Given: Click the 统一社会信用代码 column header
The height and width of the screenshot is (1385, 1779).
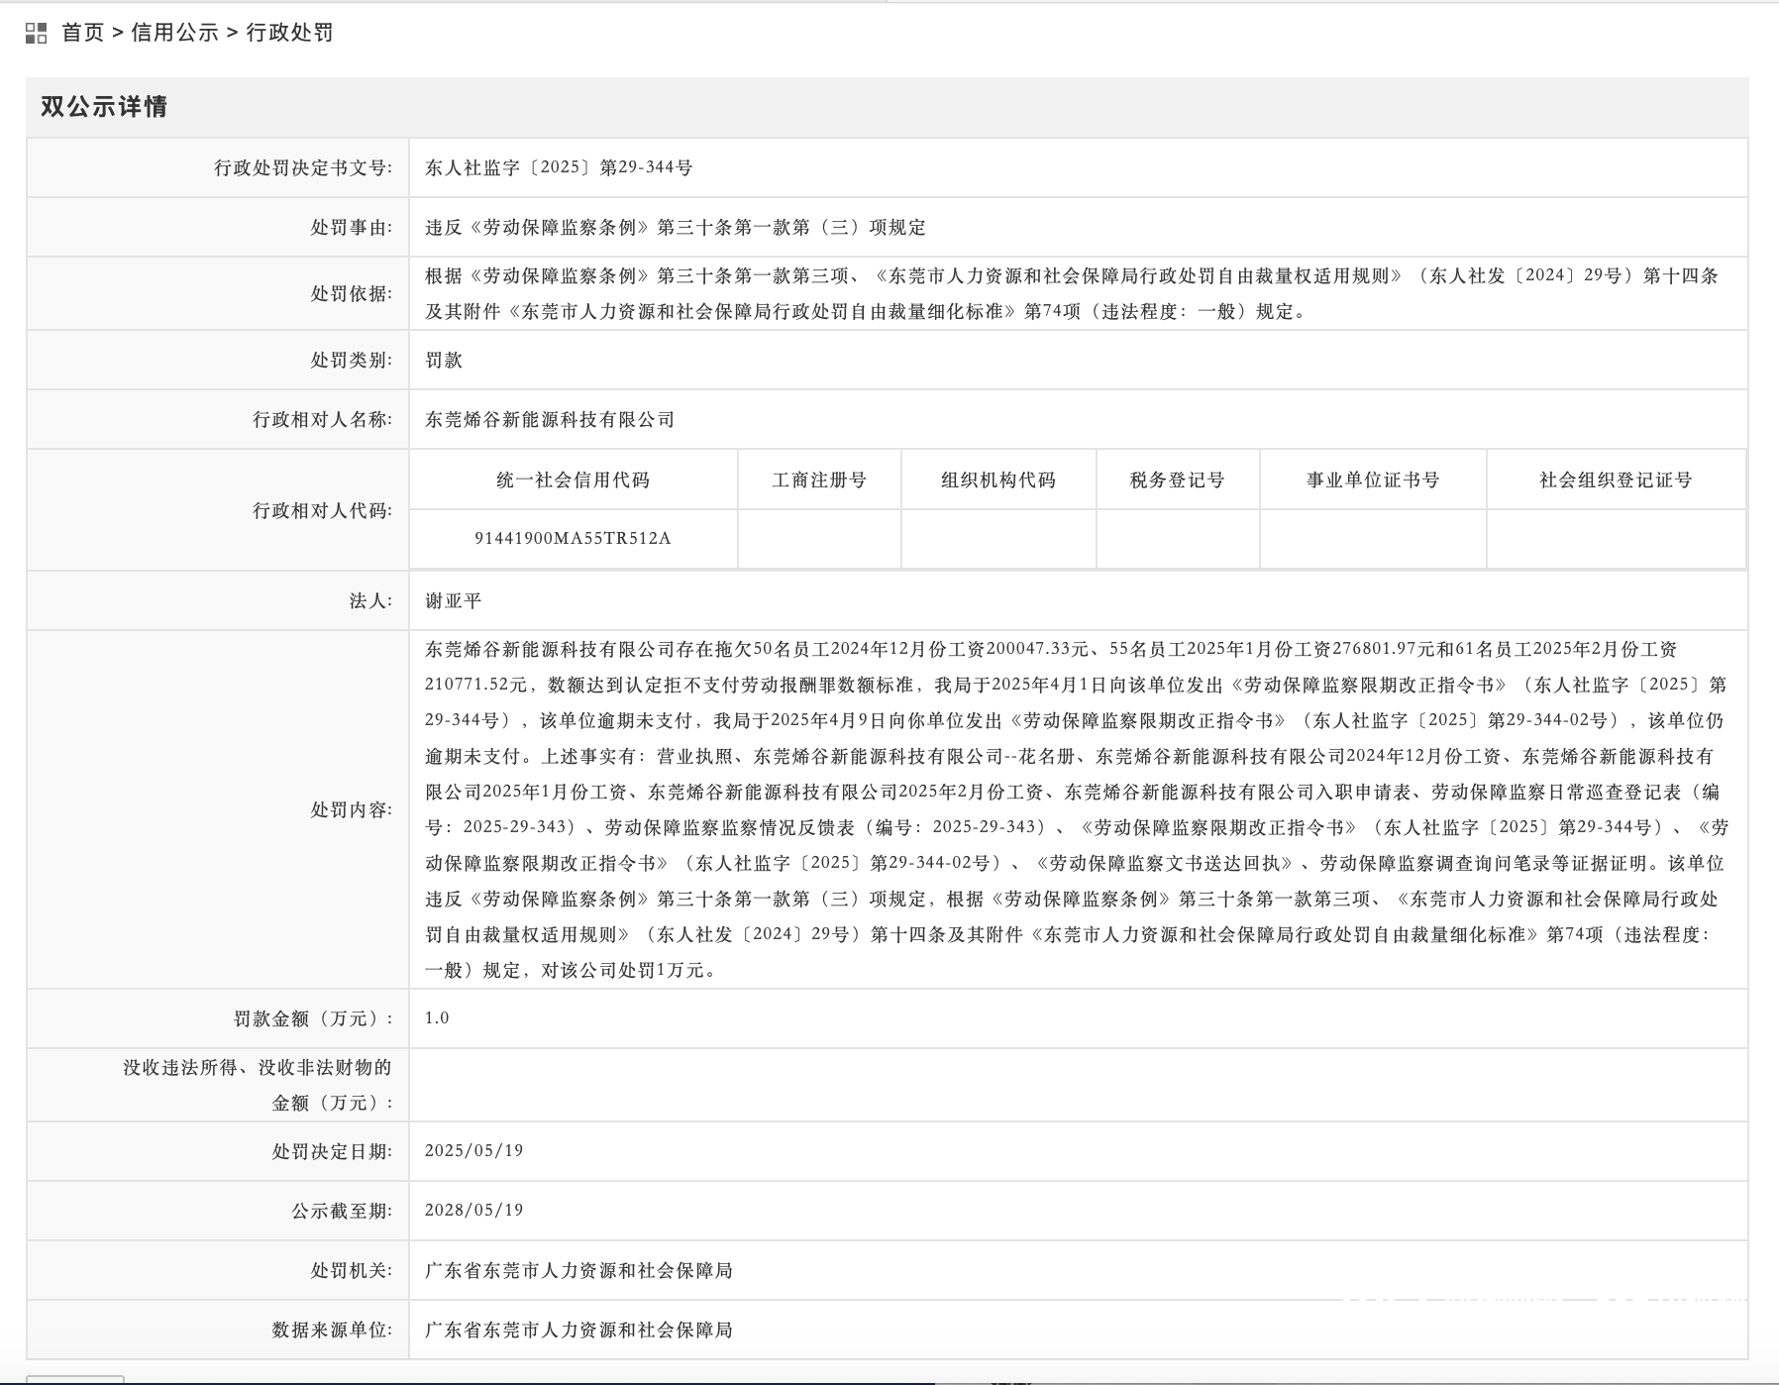Looking at the screenshot, I should click(x=573, y=480).
